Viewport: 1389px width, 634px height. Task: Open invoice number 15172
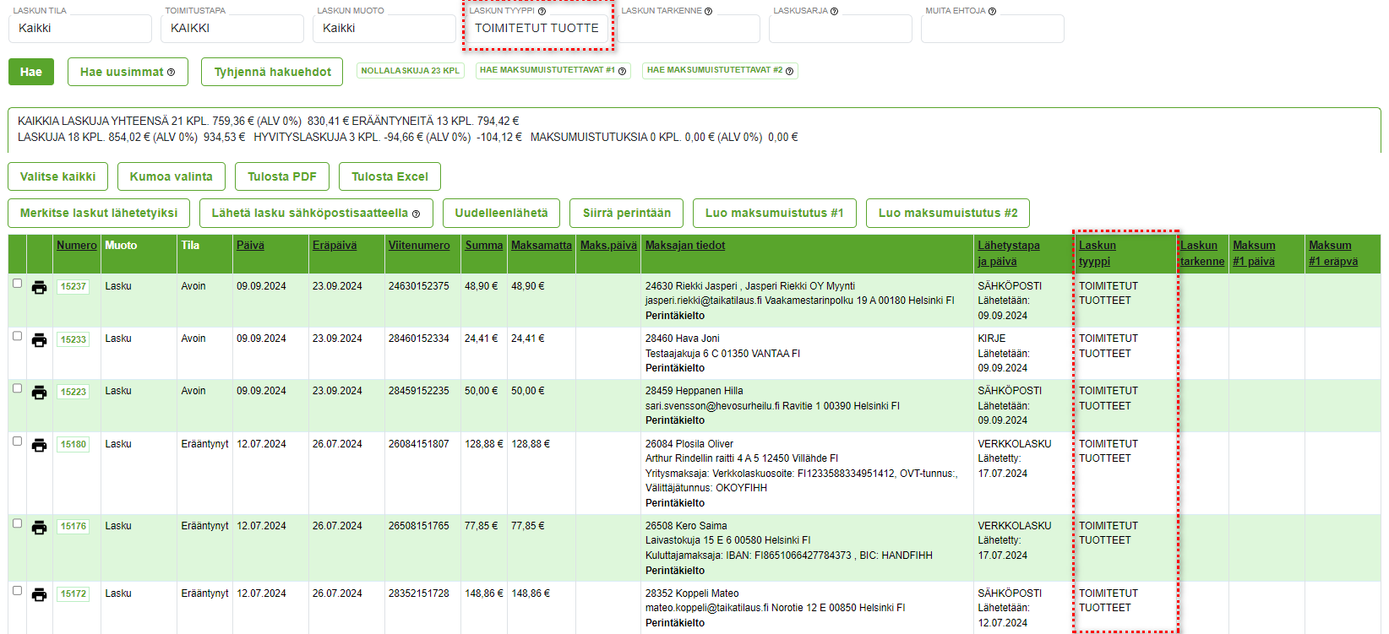coord(74,594)
